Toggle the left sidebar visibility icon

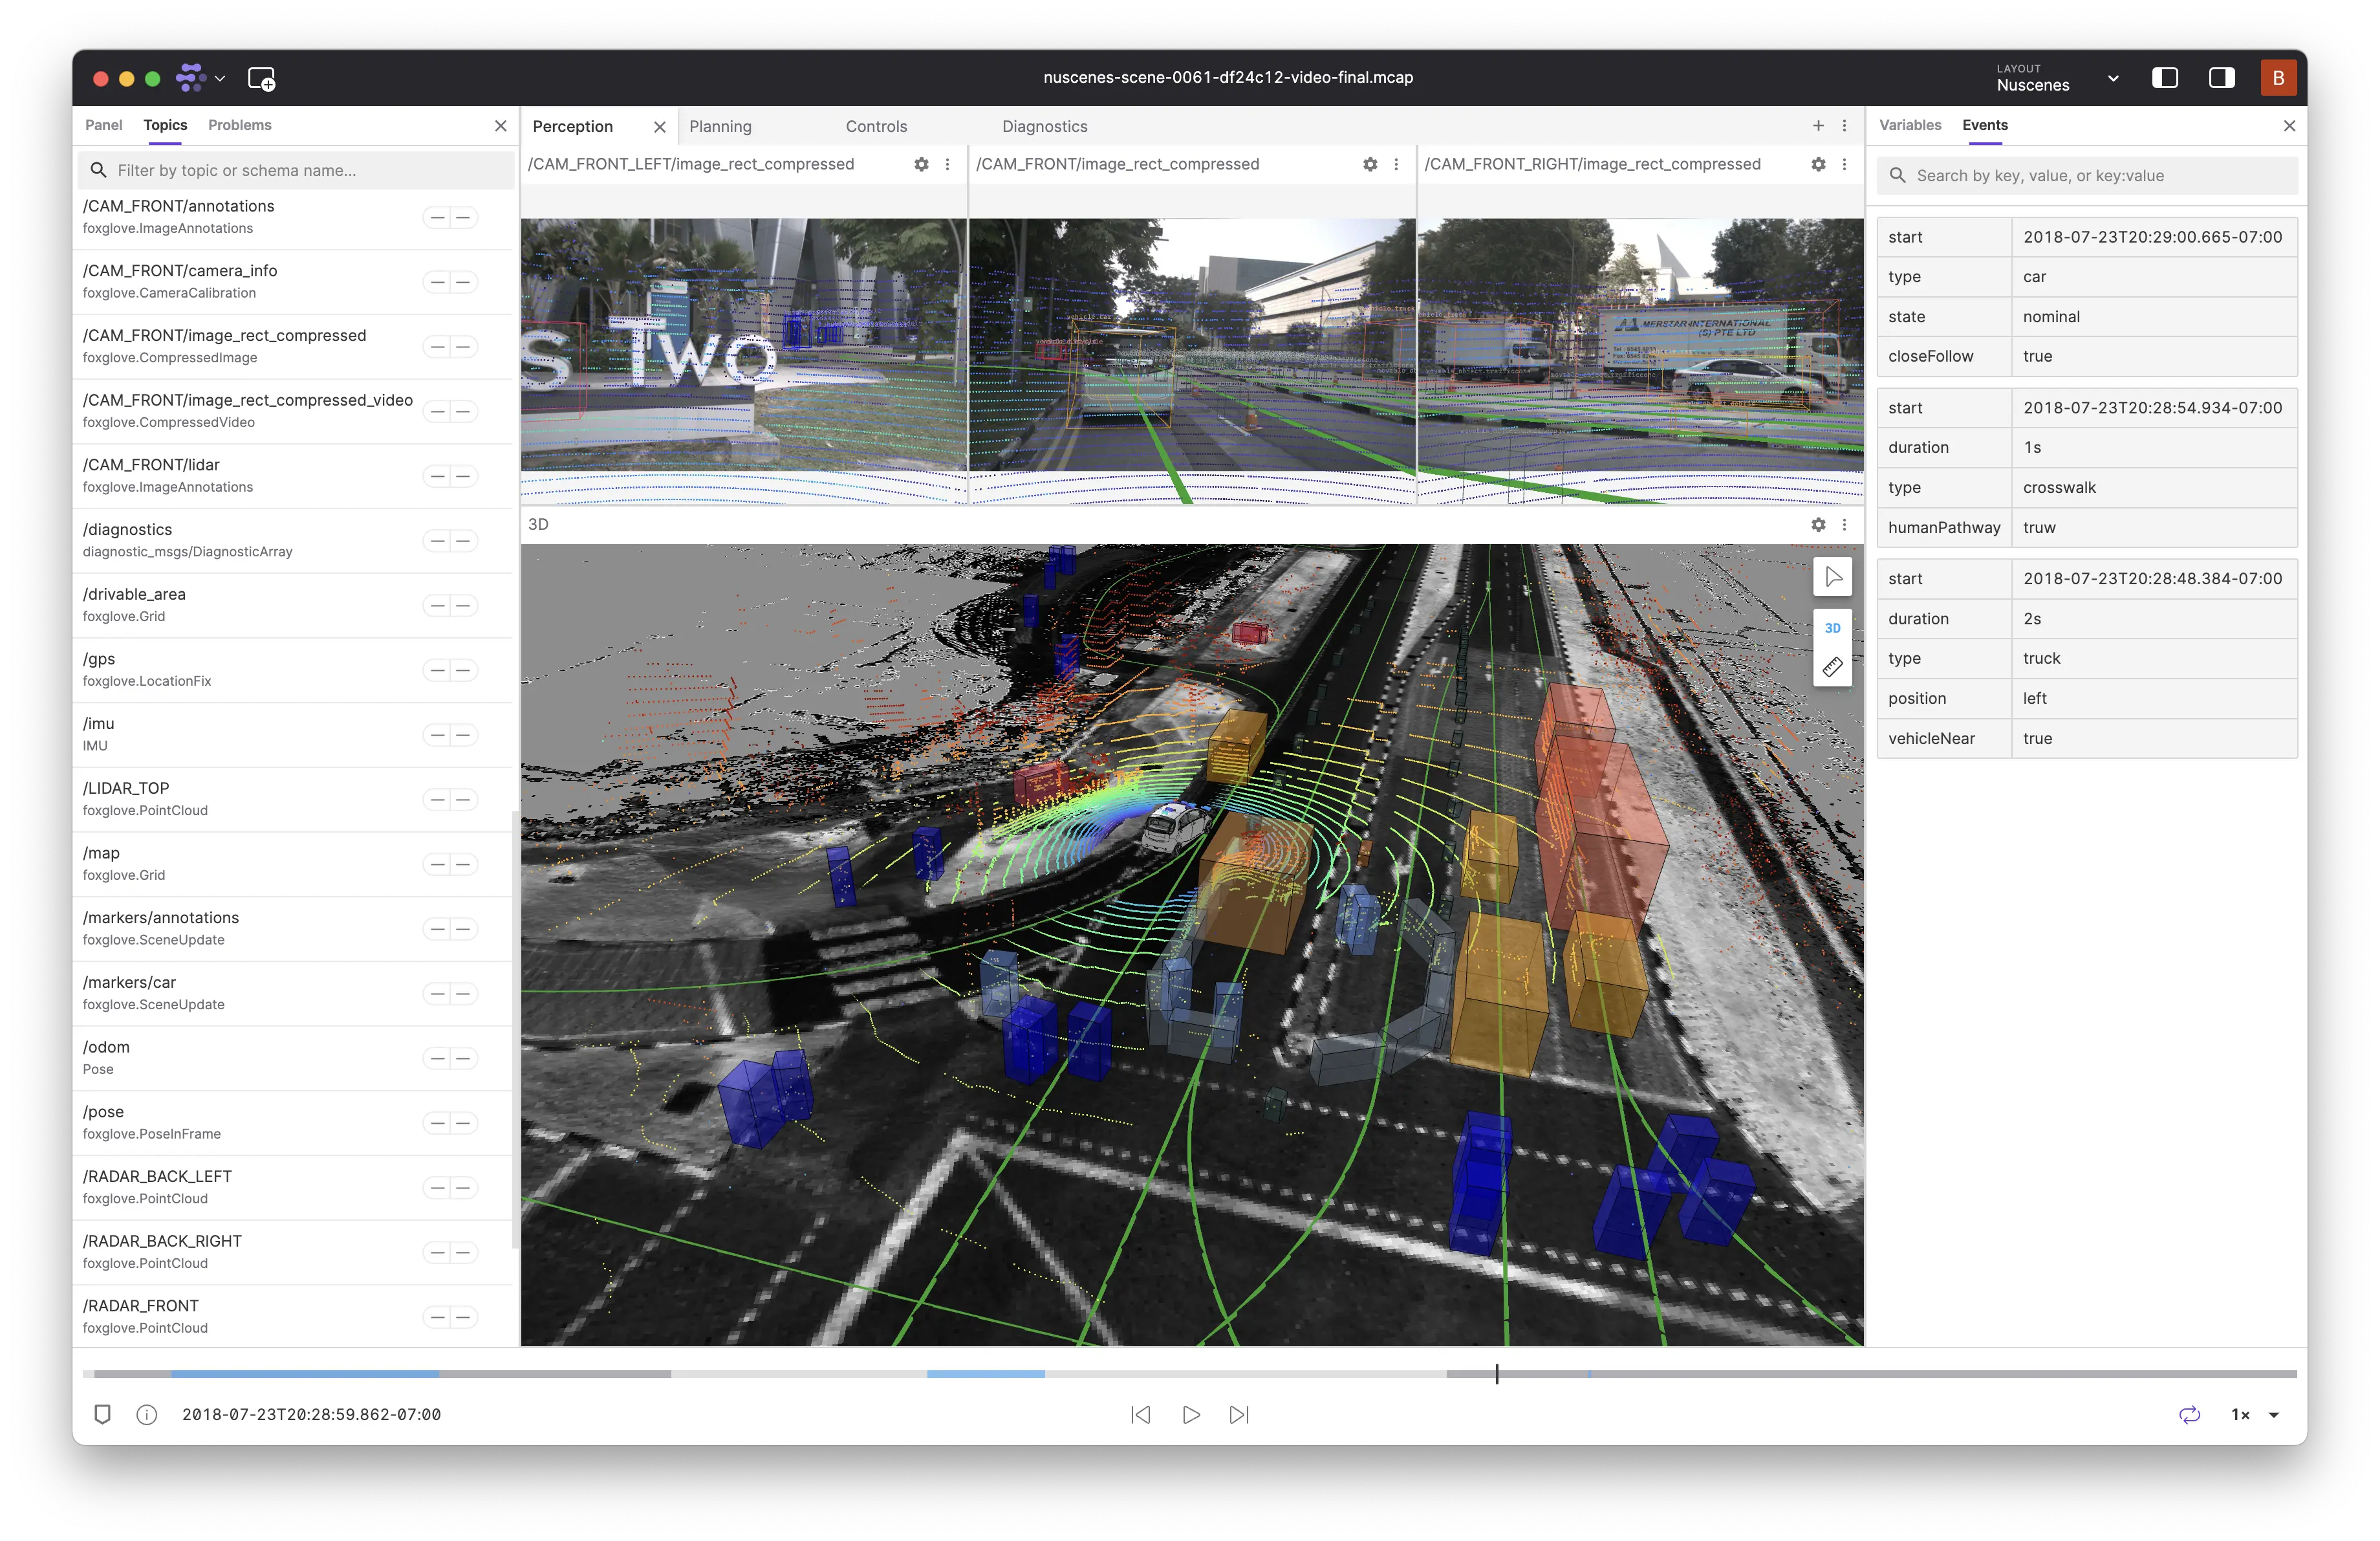pos(2164,78)
